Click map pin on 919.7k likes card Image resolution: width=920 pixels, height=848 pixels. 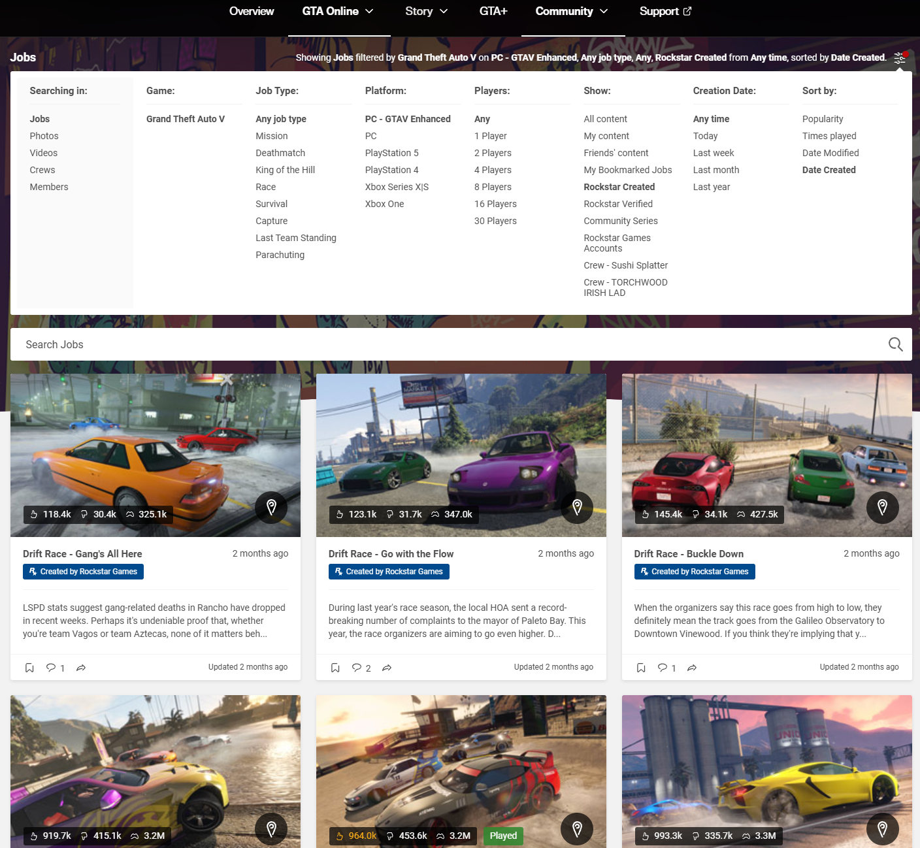point(271,829)
